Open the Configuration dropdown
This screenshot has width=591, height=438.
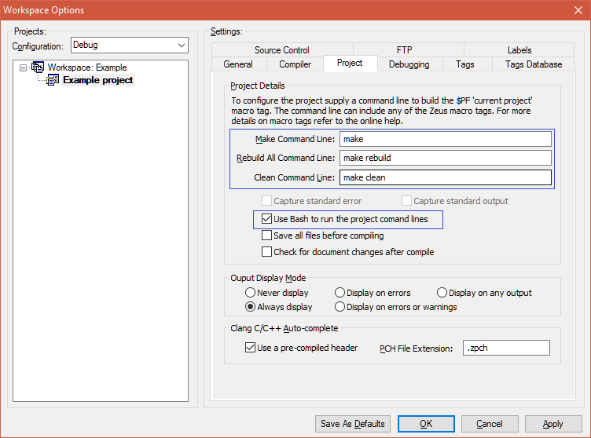tap(129, 46)
